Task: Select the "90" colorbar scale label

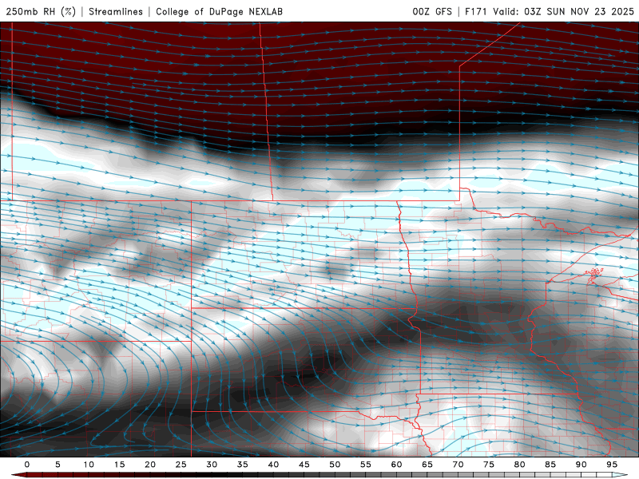Action: [x=581, y=465]
